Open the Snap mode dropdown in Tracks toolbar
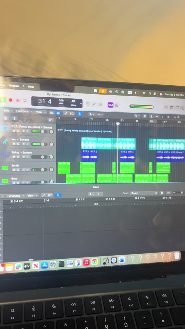The image size is (185, 329). (x=137, y=116)
